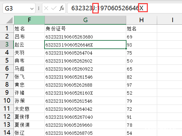Select row 10 header
182x136 pixels.
pos(7,101)
